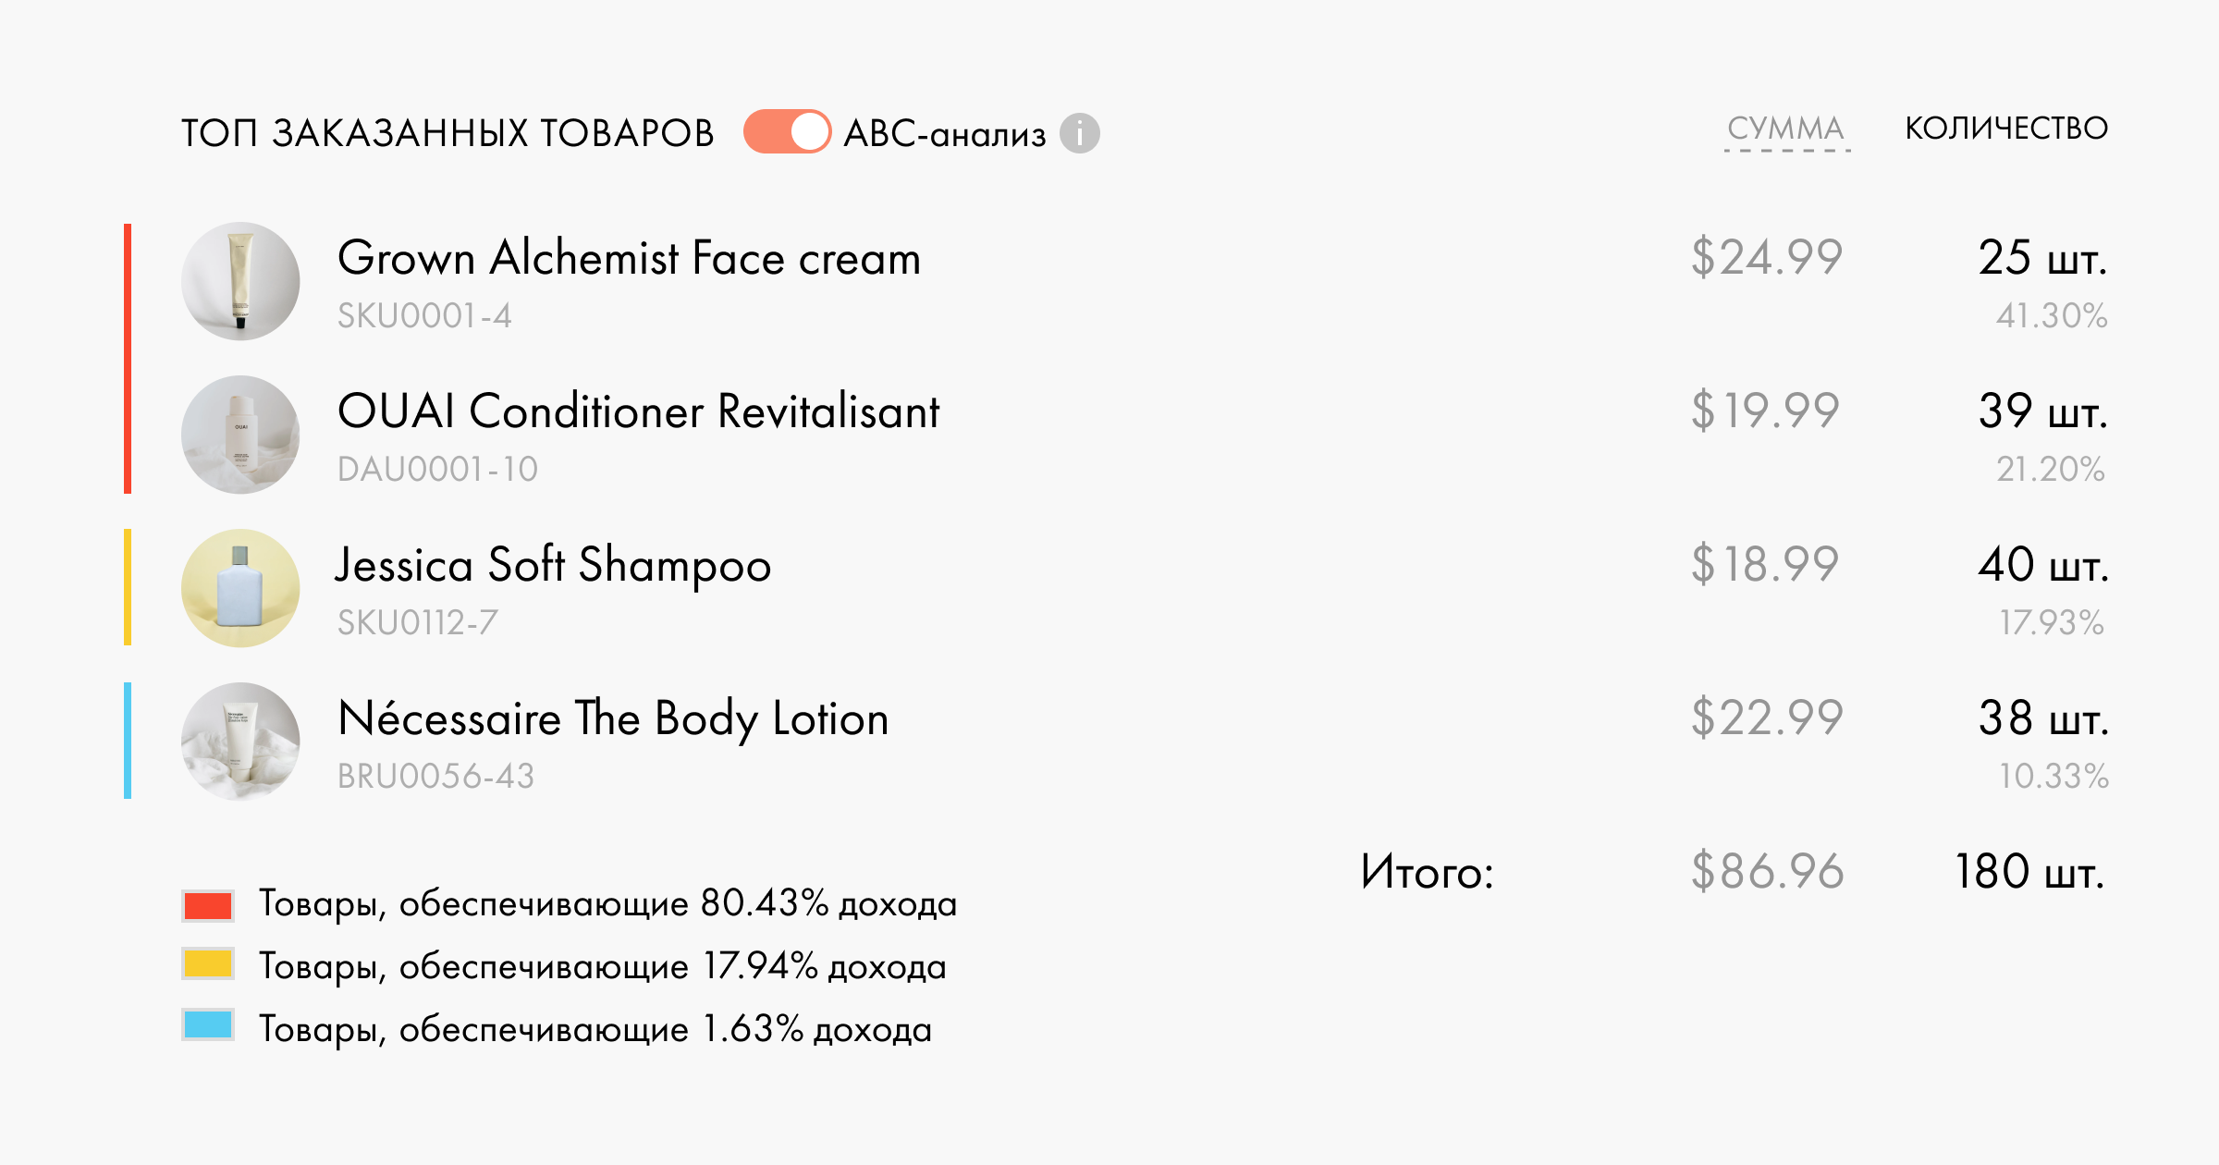Click the $24.99 price of Face cream
Image resolution: width=2219 pixels, height=1165 pixels.
click(1766, 258)
